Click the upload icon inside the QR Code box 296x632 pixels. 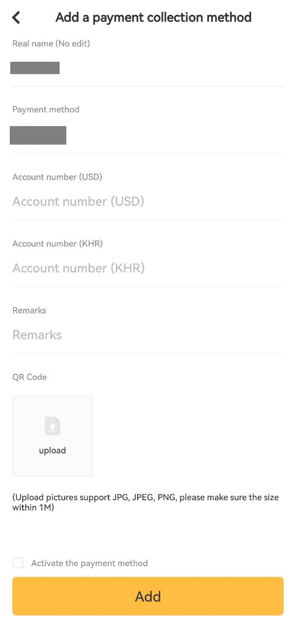tap(52, 426)
